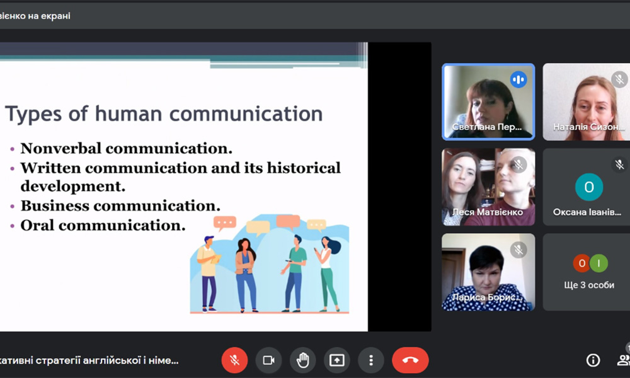
Task: Open the three-dot more options menu
Action: (371, 360)
